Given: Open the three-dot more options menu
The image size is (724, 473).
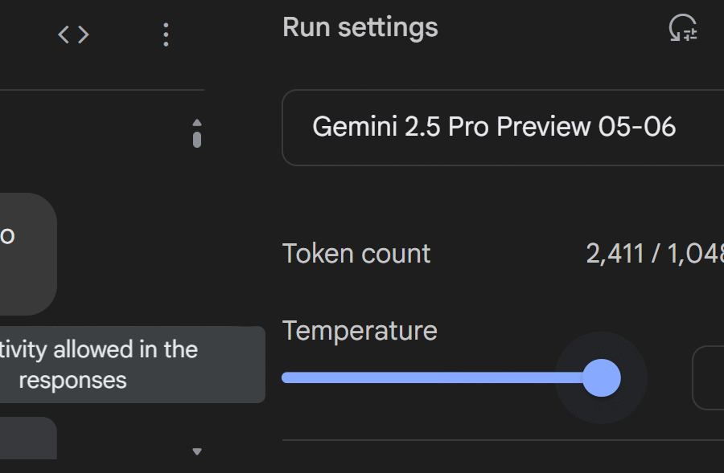Looking at the screenshot, I should click(x=166, y=35).
